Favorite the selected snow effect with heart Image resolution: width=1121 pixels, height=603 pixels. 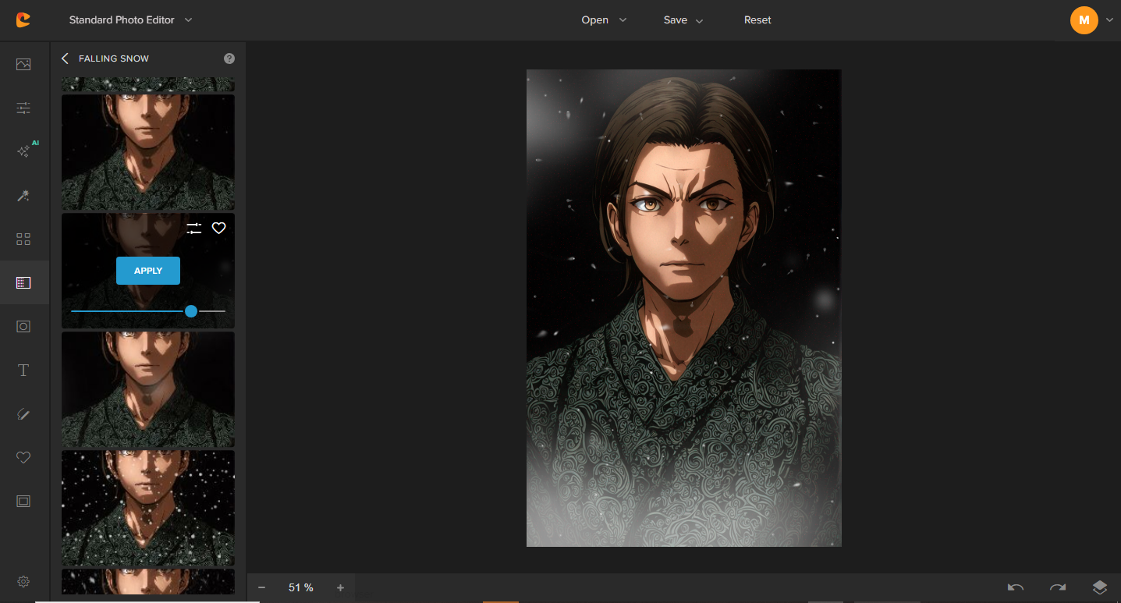tap(219, 228)
